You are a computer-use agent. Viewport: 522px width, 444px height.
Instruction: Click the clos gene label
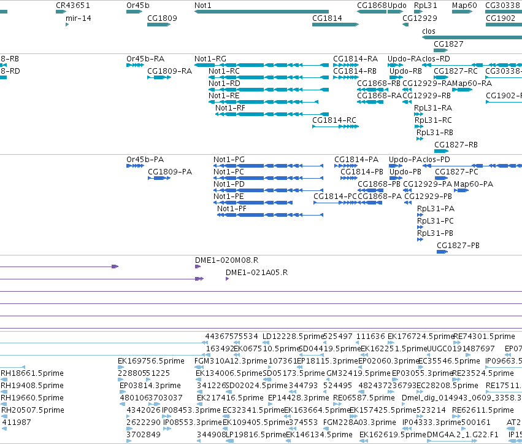pyautogui.click(x=428, y=31)
